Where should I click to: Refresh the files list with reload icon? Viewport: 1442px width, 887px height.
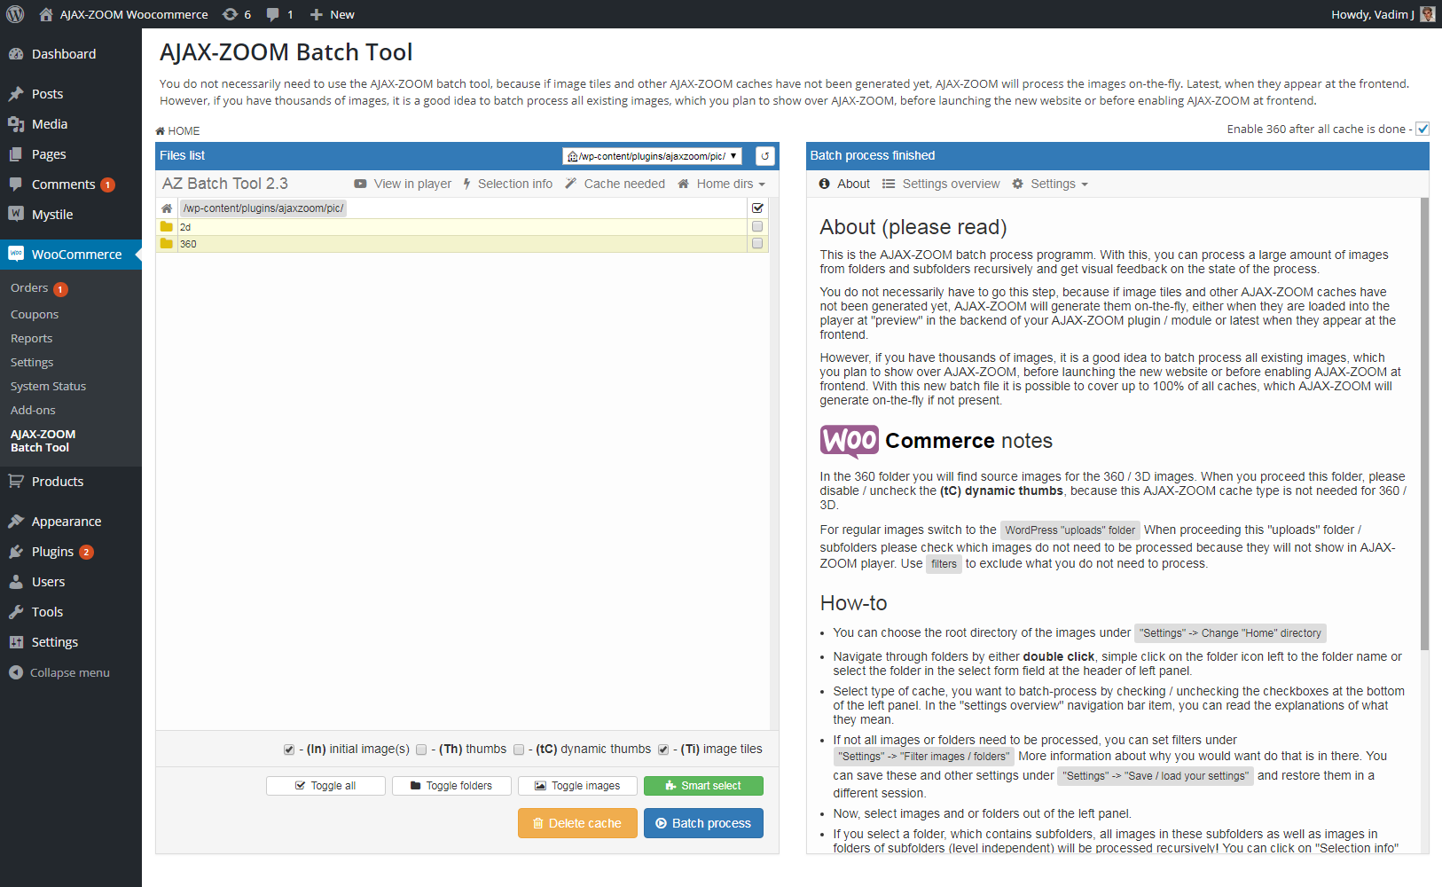(765, 156)
